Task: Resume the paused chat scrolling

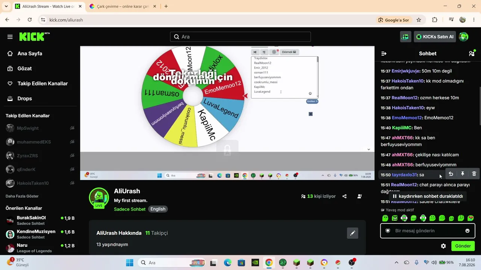Action: coord(428,196)
